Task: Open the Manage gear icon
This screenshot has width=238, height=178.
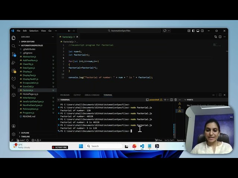Action: (x=13, y=134)
